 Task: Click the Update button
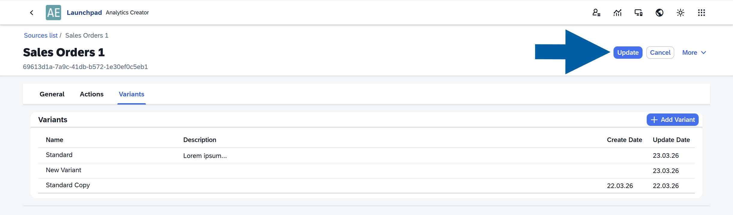tap(628, 52)
